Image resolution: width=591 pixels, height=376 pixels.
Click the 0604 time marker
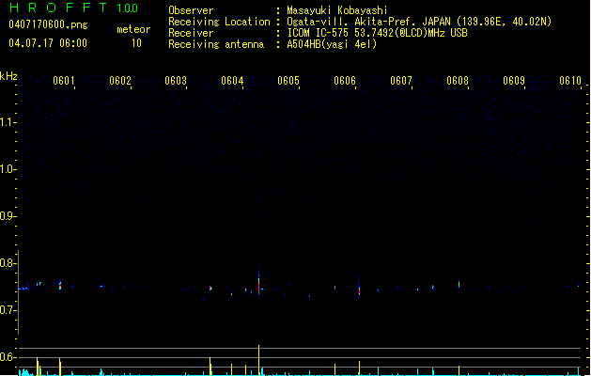[232, 80]
